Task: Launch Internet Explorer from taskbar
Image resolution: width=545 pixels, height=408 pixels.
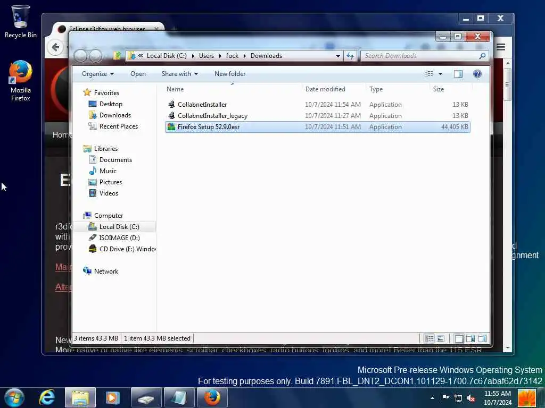Action: [47, 397]
